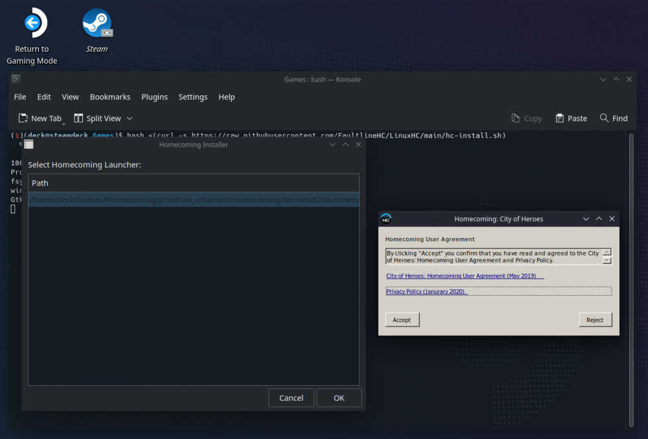This screenshot has height=439, width=648.
Task: Click the Konsole vertical scrollbar
Action: (x=631, y=279)
